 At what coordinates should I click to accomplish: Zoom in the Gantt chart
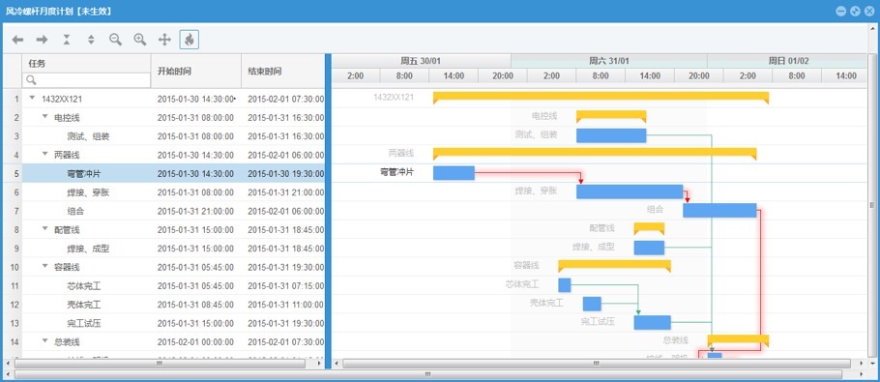pyautogui.click(x=140, y=40)
